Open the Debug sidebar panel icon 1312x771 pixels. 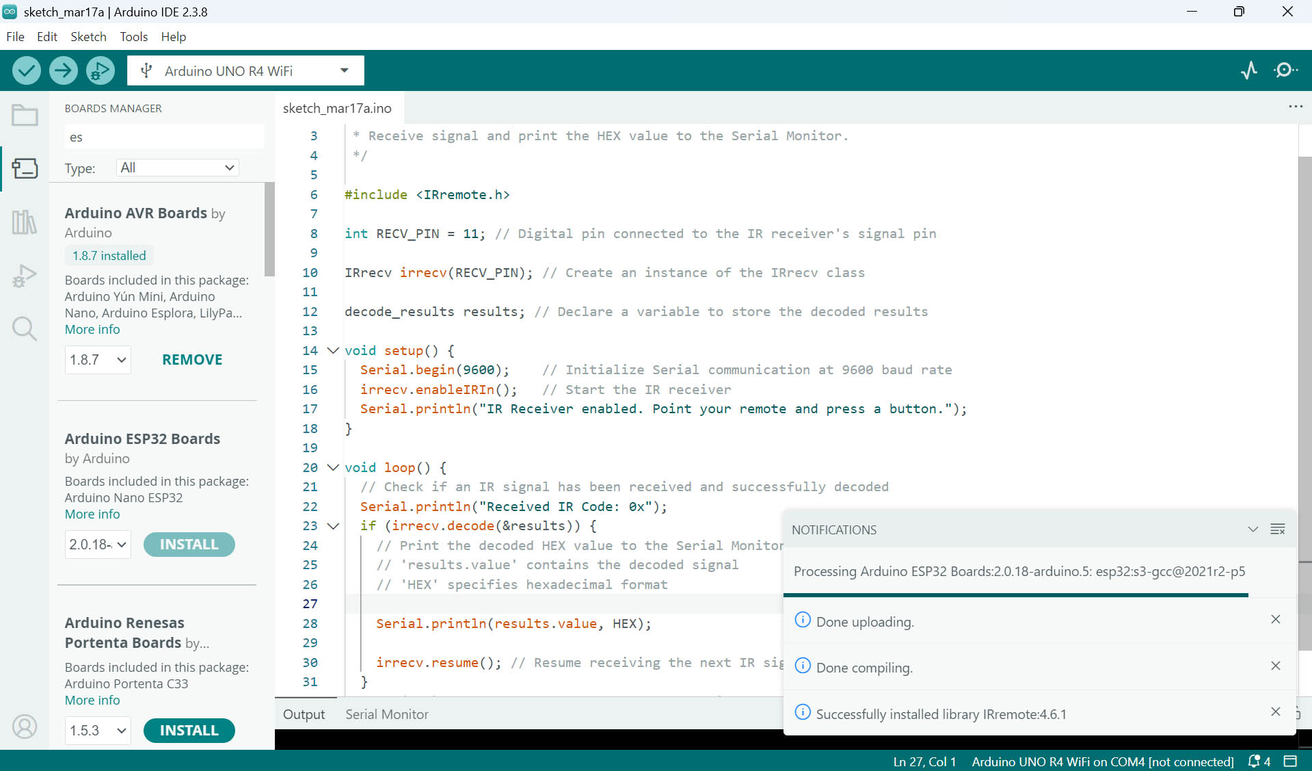point(25,275)
